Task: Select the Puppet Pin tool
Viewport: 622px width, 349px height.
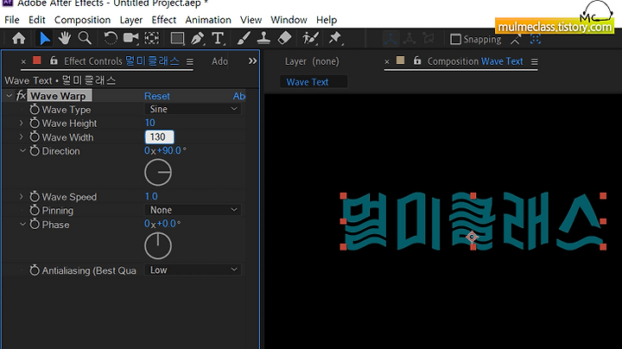Action: click(x=335, y=39)
